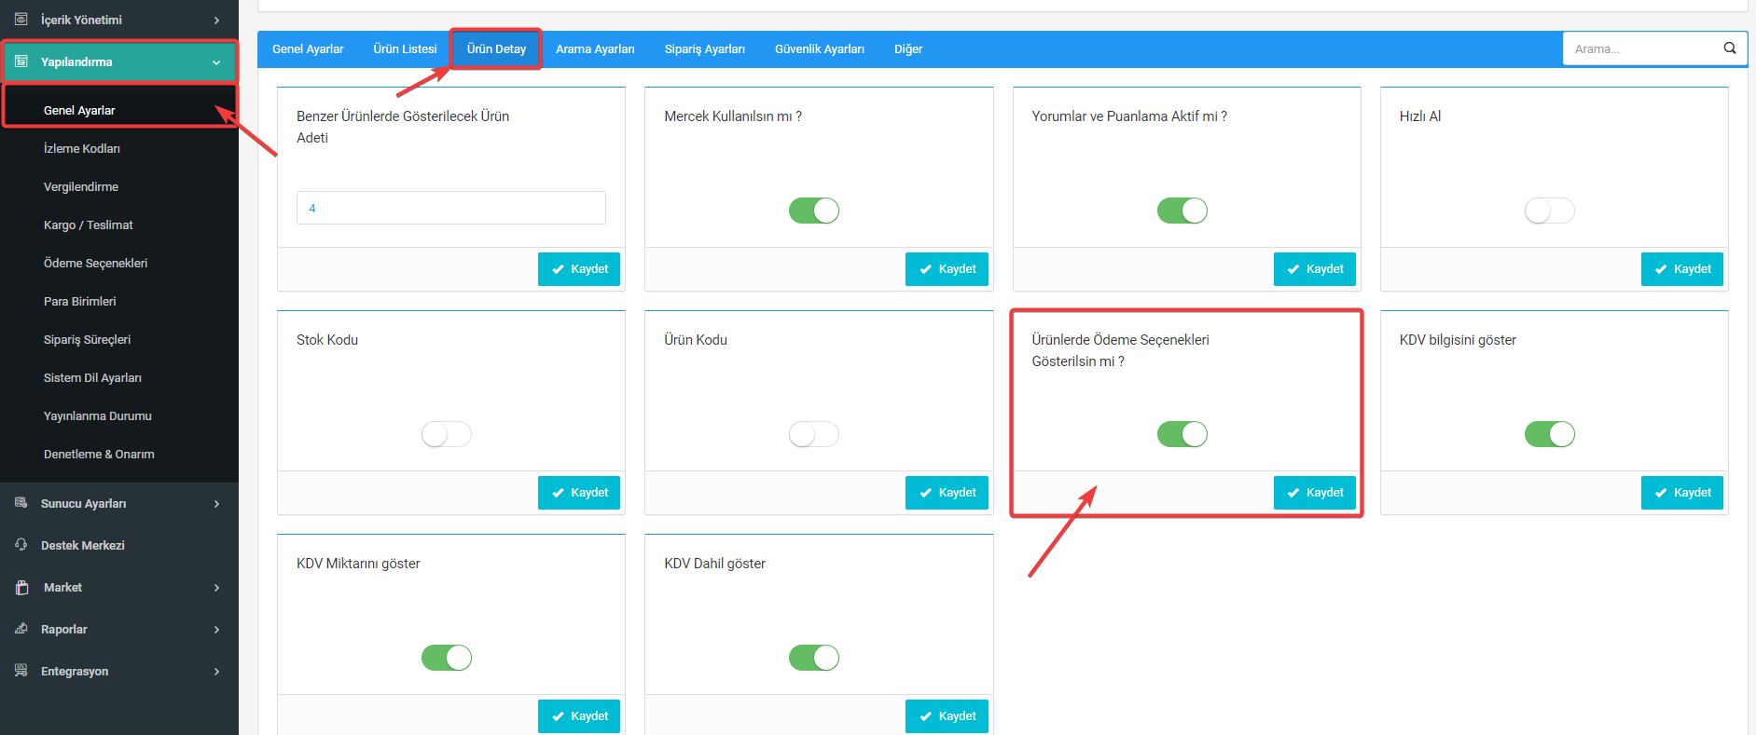Click the Raporlar chart icon
Viewport: 1756px width, 735px height.
[21, 629]
